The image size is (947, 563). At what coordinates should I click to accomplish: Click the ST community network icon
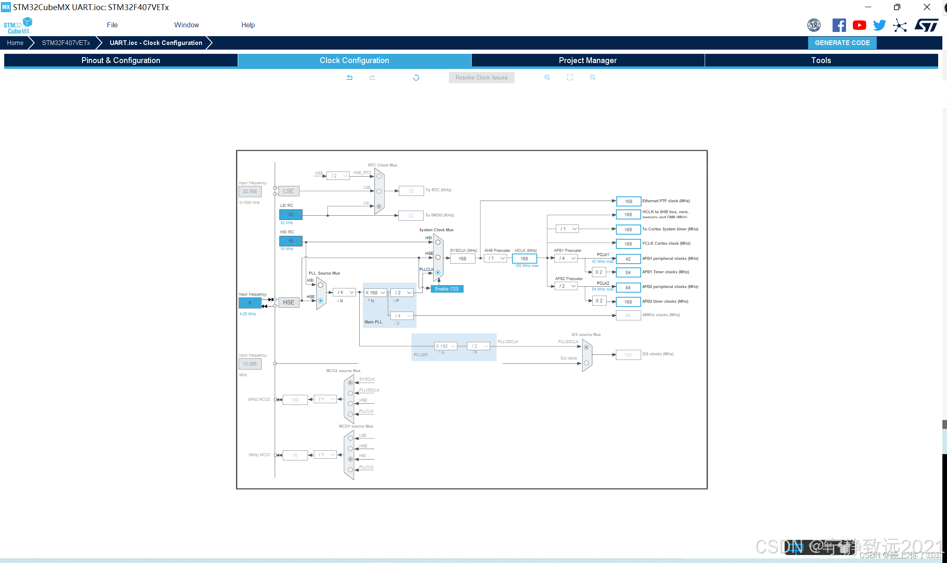click(900, 25)
